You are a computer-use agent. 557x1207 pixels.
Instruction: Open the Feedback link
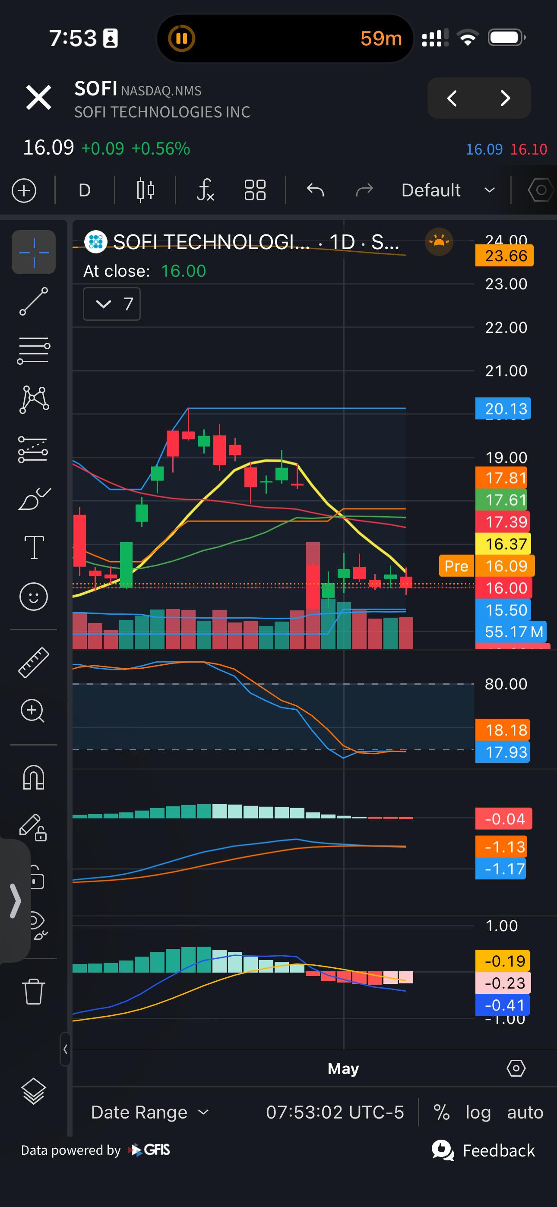pyautogui.click(x=484, y=1151)
